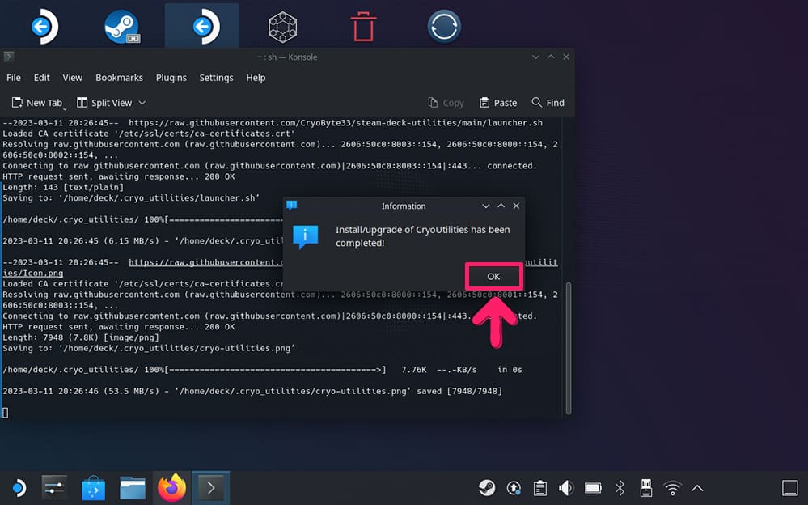Click the 'Install/upgrade of CryoUtilities has been completed!' message
Image resolution: width=808 pixels, height=505 pixels.
point(422,236)
